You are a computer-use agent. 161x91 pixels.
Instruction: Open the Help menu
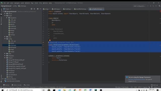50,3
